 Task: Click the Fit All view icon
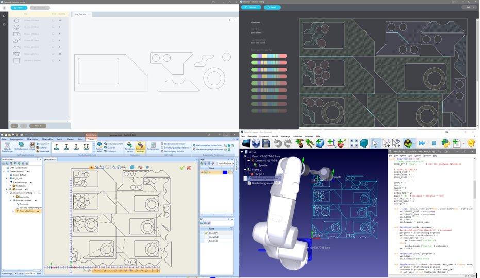[354, 143]
